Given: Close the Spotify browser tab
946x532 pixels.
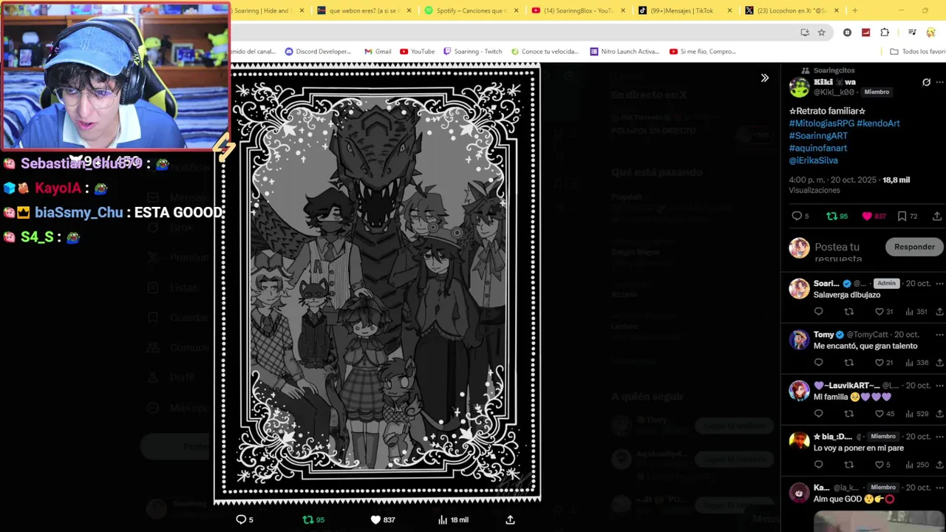Looking at the screenshot, I should coord(516,10).
